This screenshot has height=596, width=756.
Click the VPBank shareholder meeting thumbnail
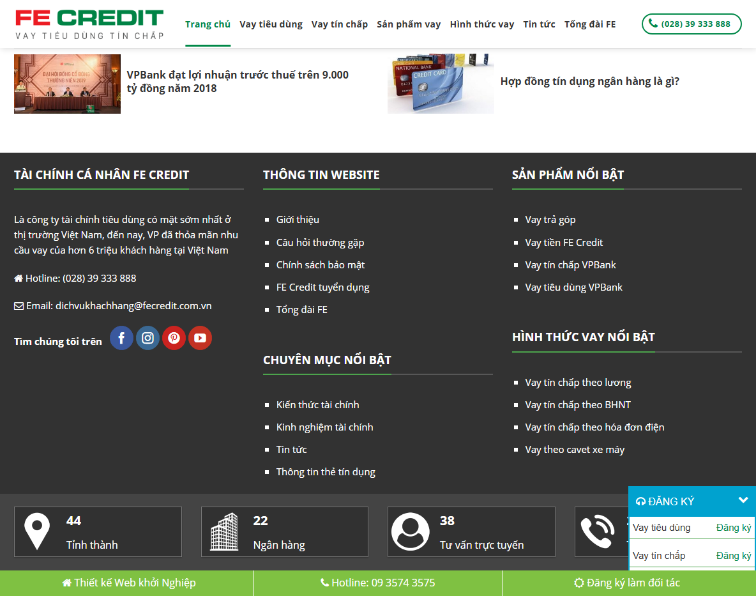point(67,84)
